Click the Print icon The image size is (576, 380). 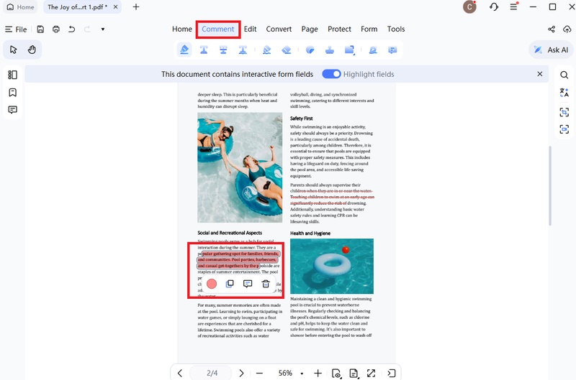(x=56, y=29)
